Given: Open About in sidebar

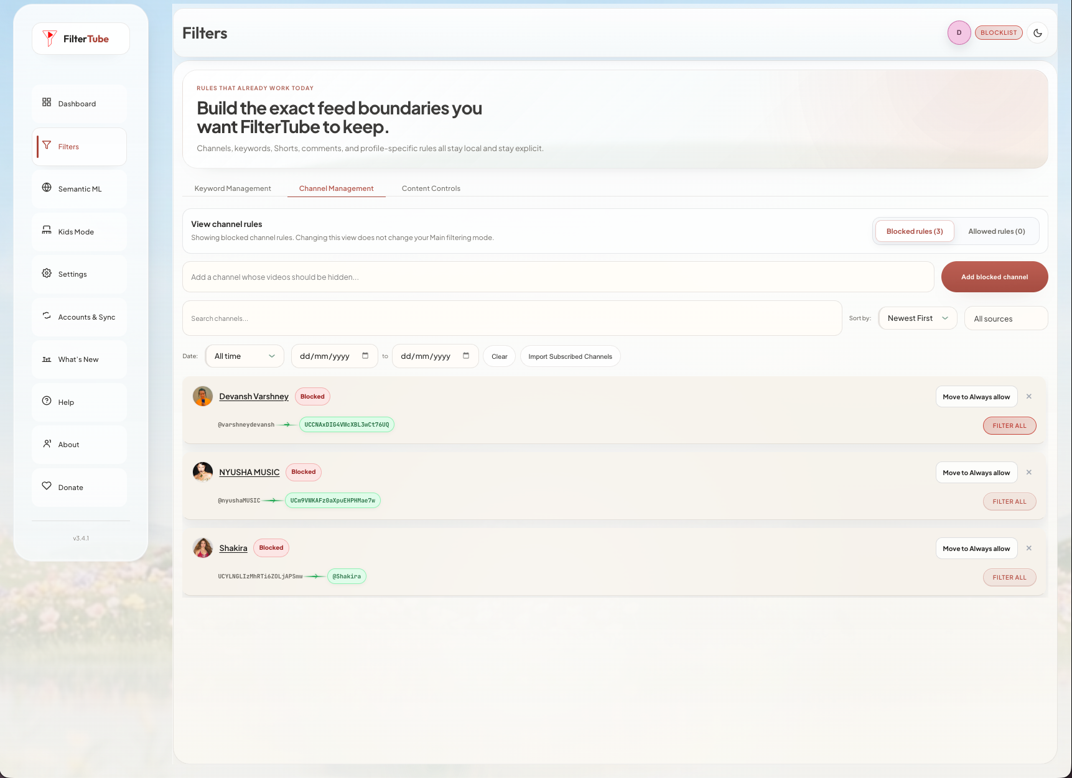Looking at the screenshot, I should 79,444.
